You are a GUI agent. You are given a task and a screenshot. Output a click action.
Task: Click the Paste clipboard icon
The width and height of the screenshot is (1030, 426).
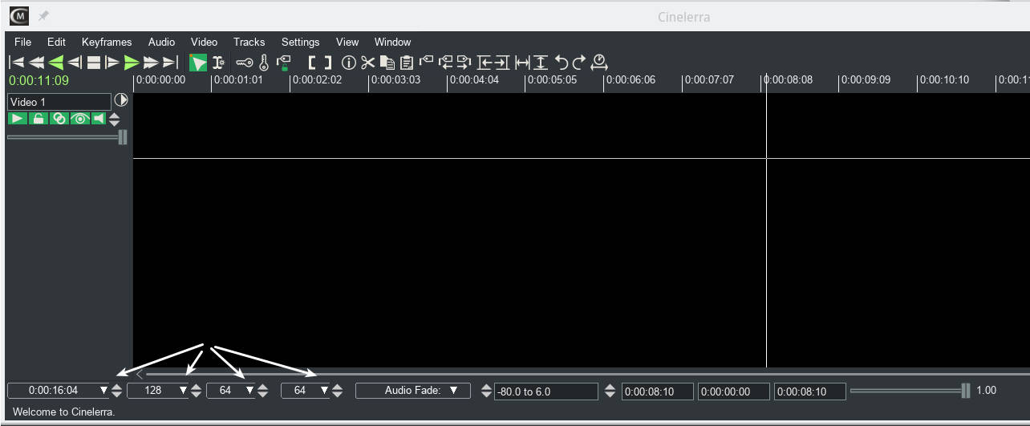point(407,62)
